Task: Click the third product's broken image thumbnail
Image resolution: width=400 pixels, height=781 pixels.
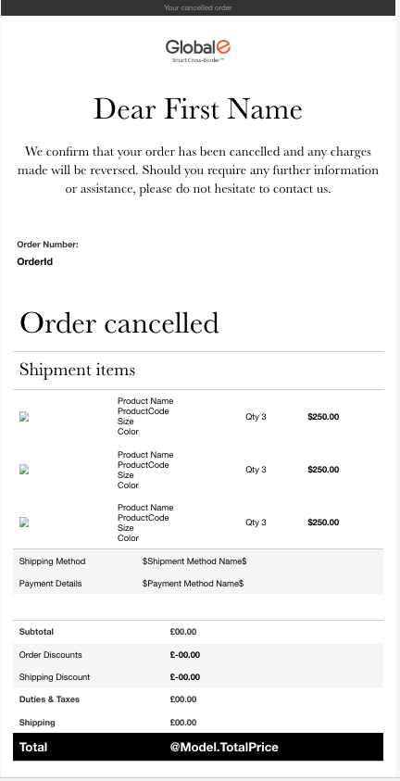Action: (x=24, y=522)
